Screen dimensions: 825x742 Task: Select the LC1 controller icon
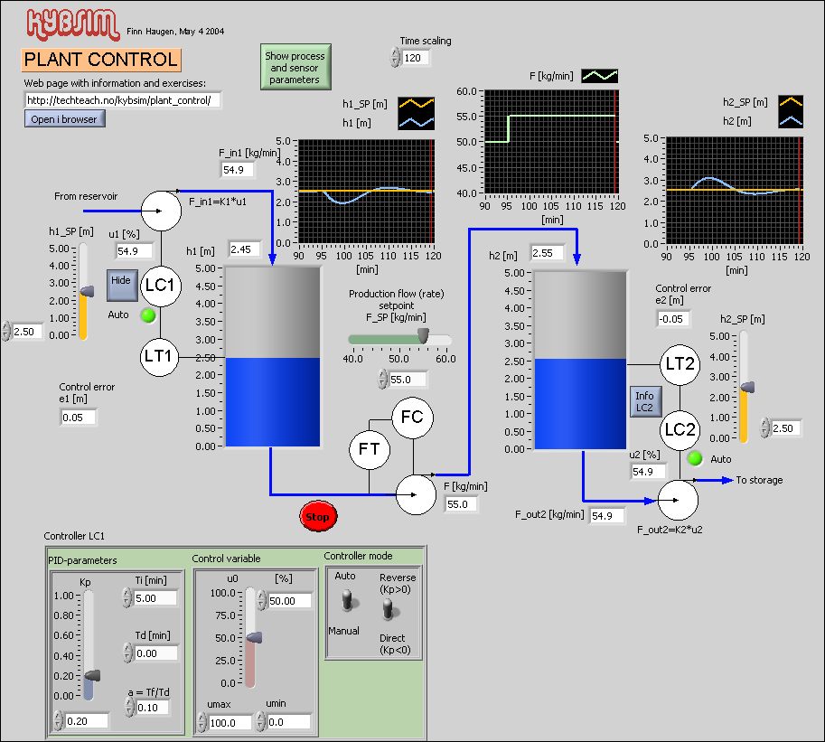click(x=160, y=286)
